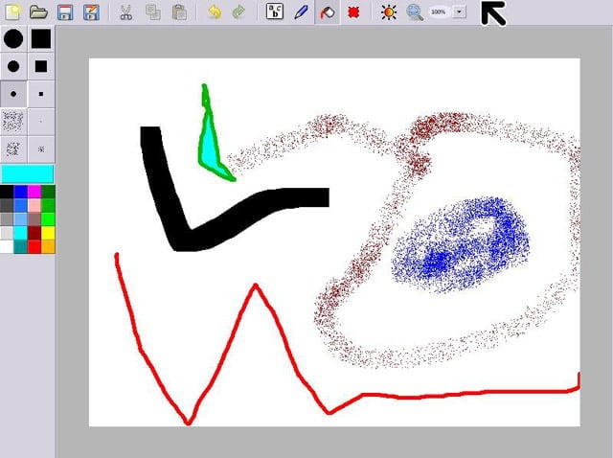
Task: Select the blue pen drawing tool
Action: coord(300,12)
